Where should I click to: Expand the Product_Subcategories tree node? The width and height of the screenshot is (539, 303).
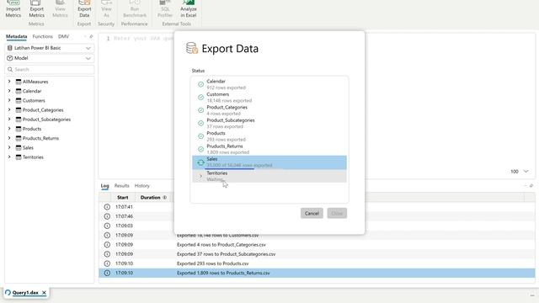pos(9,120)
